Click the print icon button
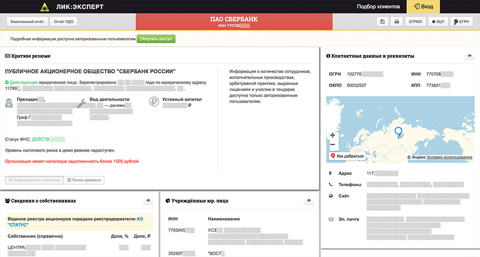The height and width of the screenshot is (257, 480). [396, 21]
